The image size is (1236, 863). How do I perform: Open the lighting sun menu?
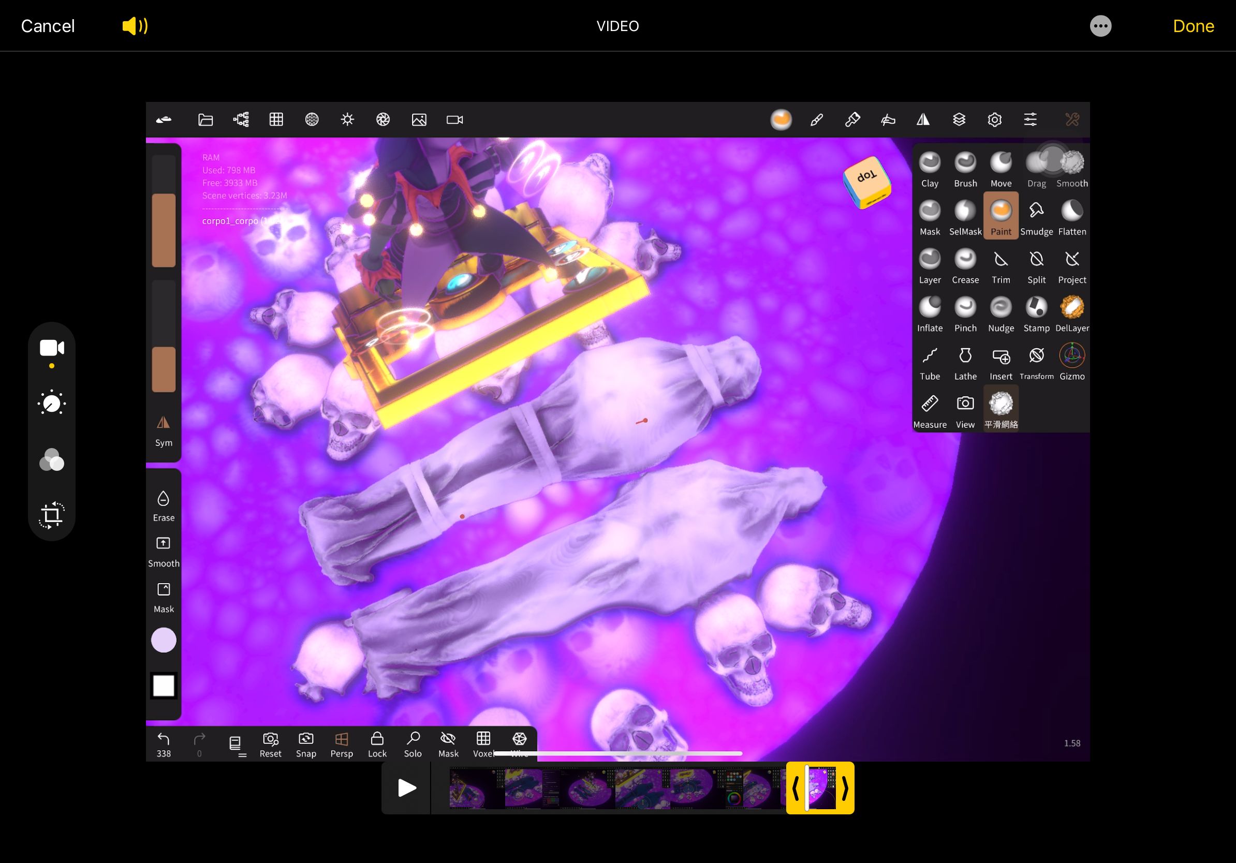347,120
